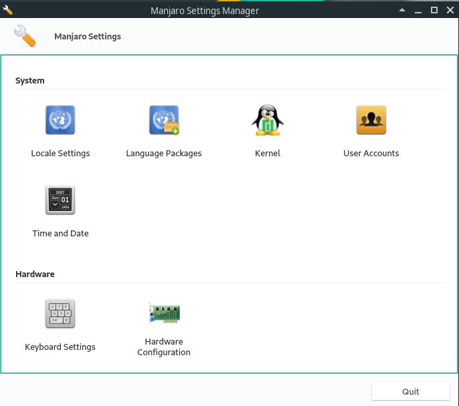The height and width of the screenshot is (406, 459).
Task: Open the Hardware Configuration card icon
Action: coord(164,313)
